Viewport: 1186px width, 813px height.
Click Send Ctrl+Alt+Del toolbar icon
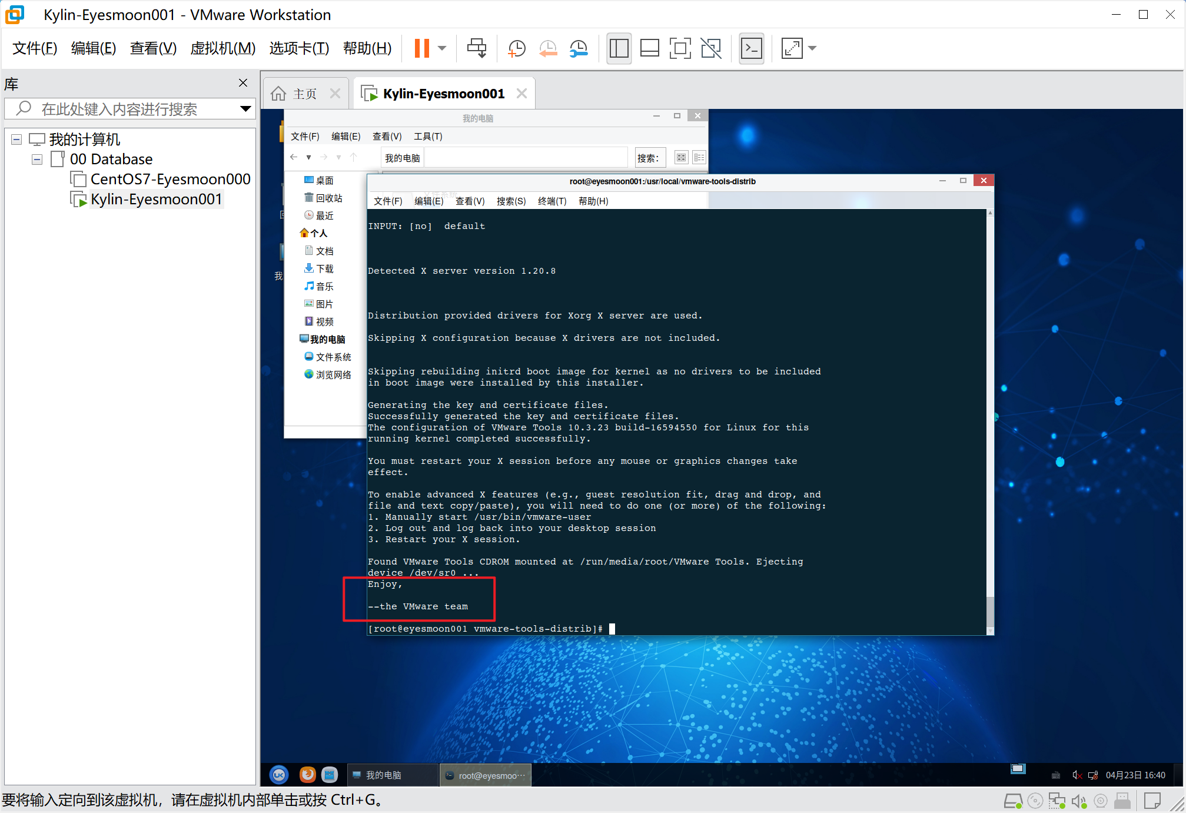click(x=477, y=48)
